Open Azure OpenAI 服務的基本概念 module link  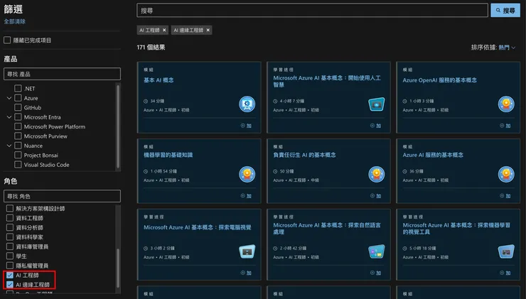(439, 80)
